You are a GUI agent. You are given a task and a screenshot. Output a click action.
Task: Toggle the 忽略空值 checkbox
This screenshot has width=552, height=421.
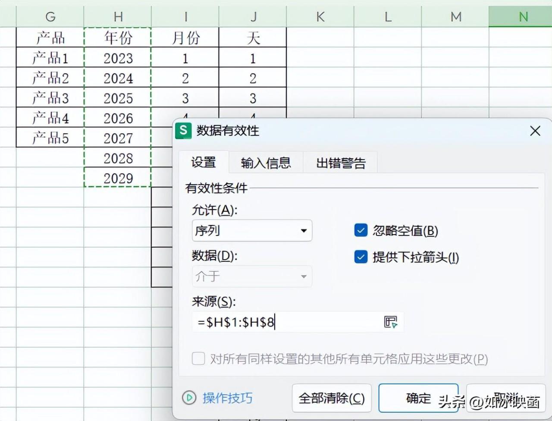coord(361,230)
